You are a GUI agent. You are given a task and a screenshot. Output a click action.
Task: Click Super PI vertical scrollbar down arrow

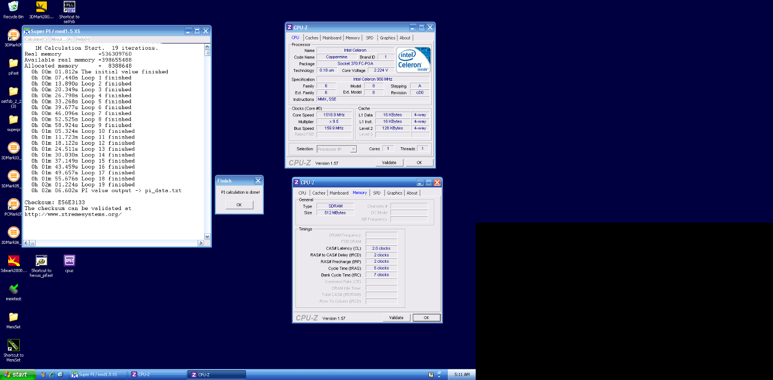(x=207, y=237)
